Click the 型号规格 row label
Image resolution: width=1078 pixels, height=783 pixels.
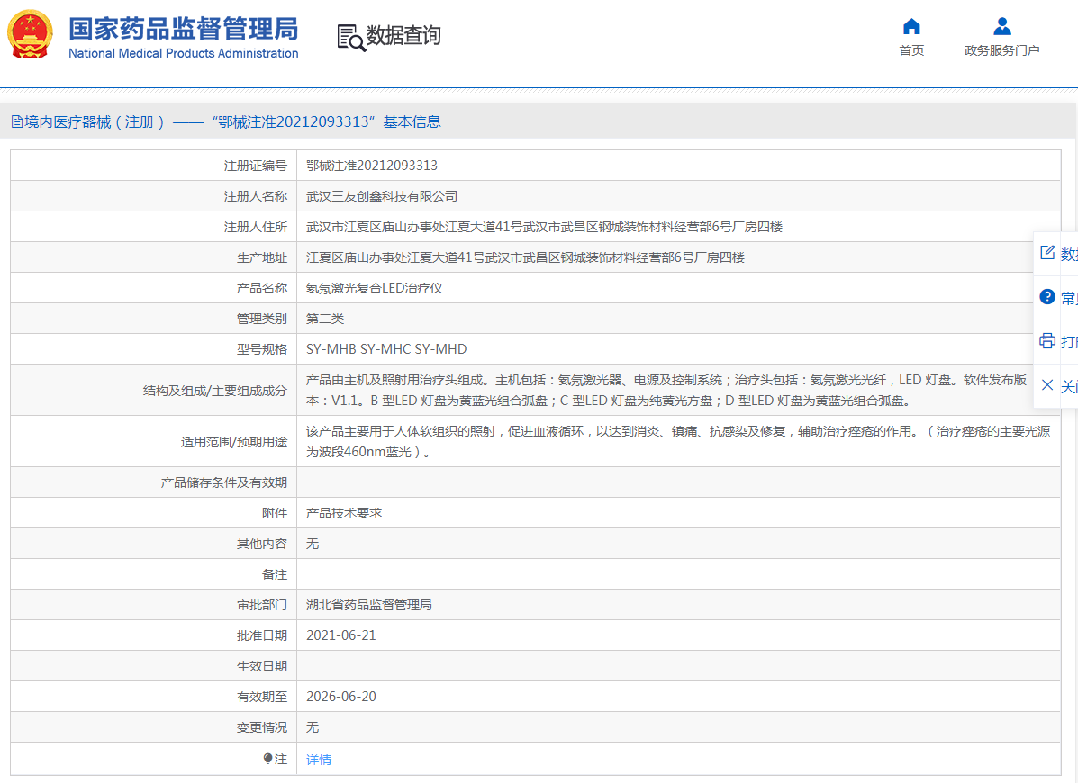262,349
